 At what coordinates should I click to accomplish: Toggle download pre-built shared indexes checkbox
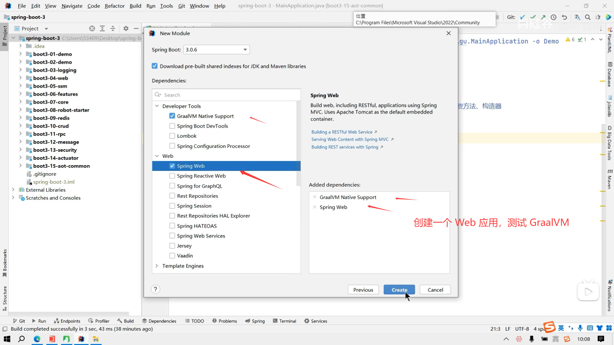[155, 66]
